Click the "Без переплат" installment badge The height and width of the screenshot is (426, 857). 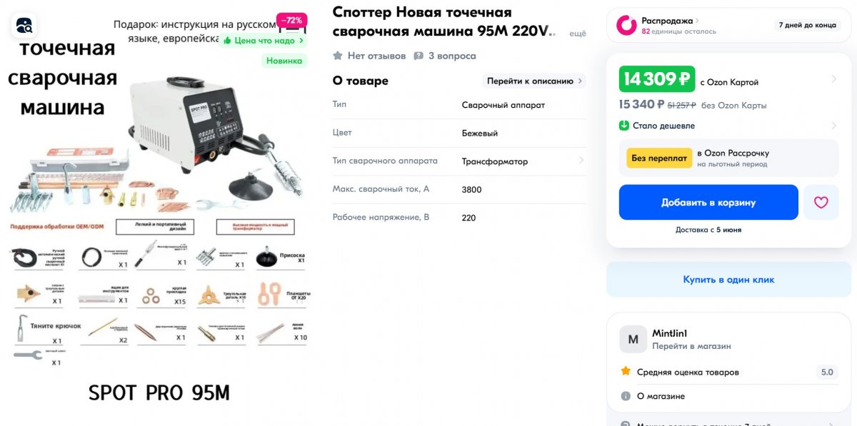pos(659,158)
